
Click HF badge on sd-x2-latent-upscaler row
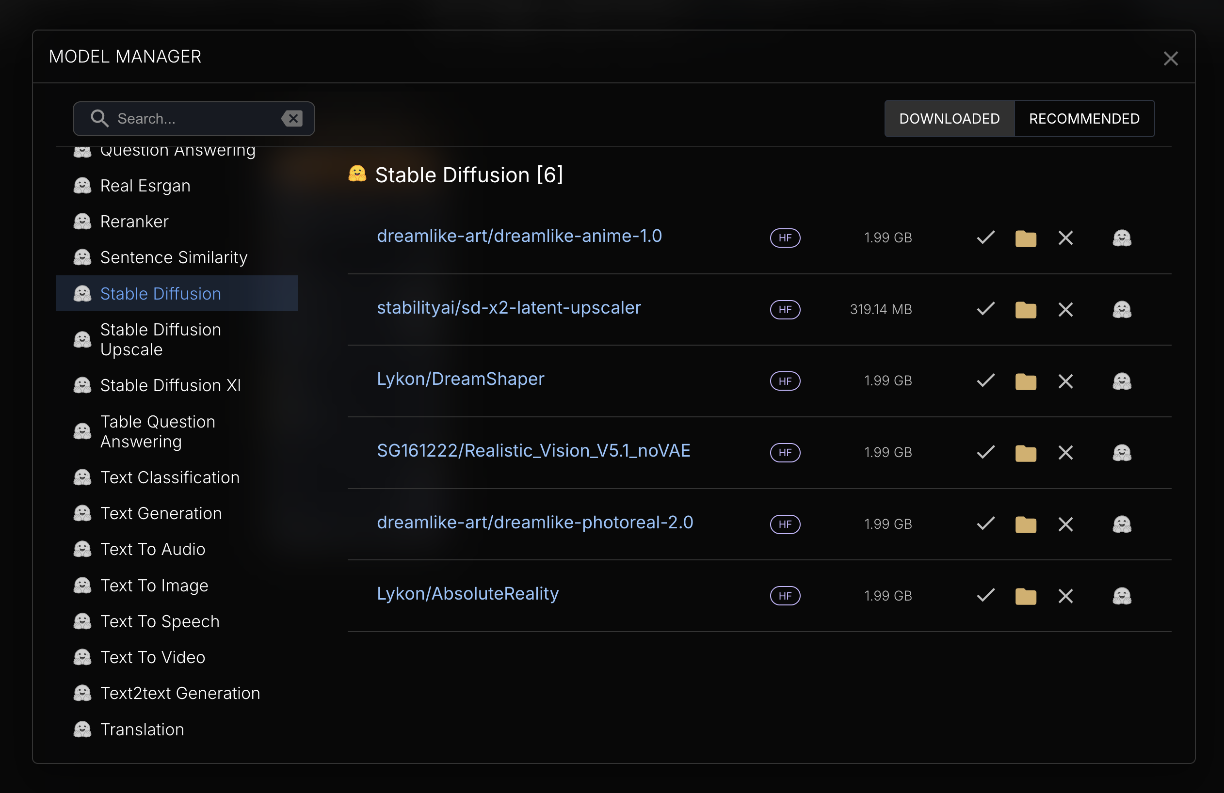pyautogui.click(x=785, y=309)
